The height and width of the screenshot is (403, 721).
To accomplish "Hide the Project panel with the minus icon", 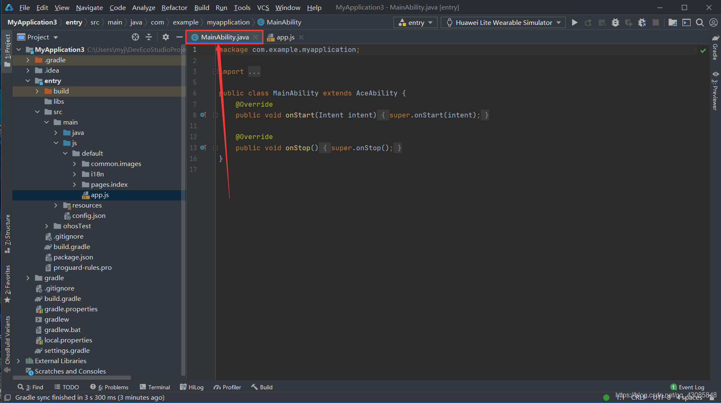I will (179, 37).
